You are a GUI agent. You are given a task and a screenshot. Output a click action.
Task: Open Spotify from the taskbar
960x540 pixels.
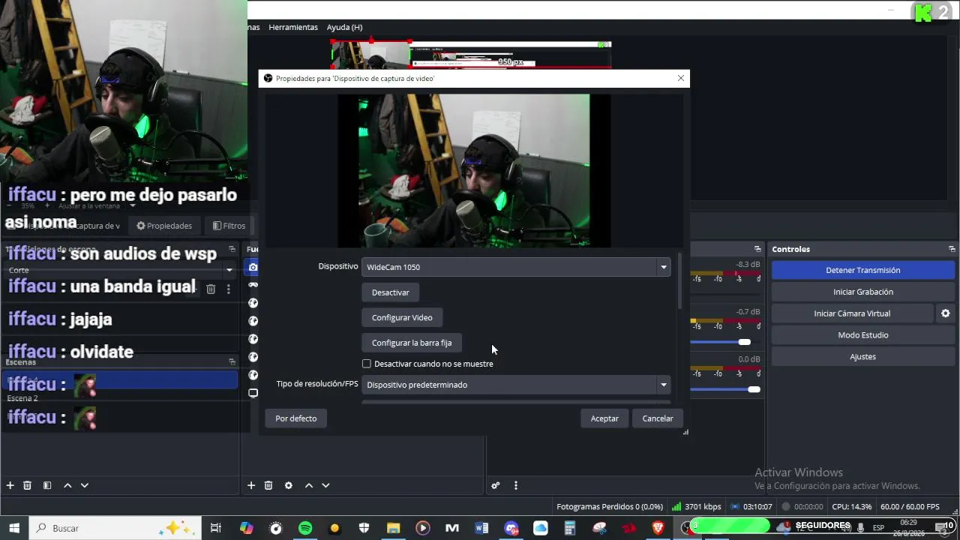click(x=305, y=528)
